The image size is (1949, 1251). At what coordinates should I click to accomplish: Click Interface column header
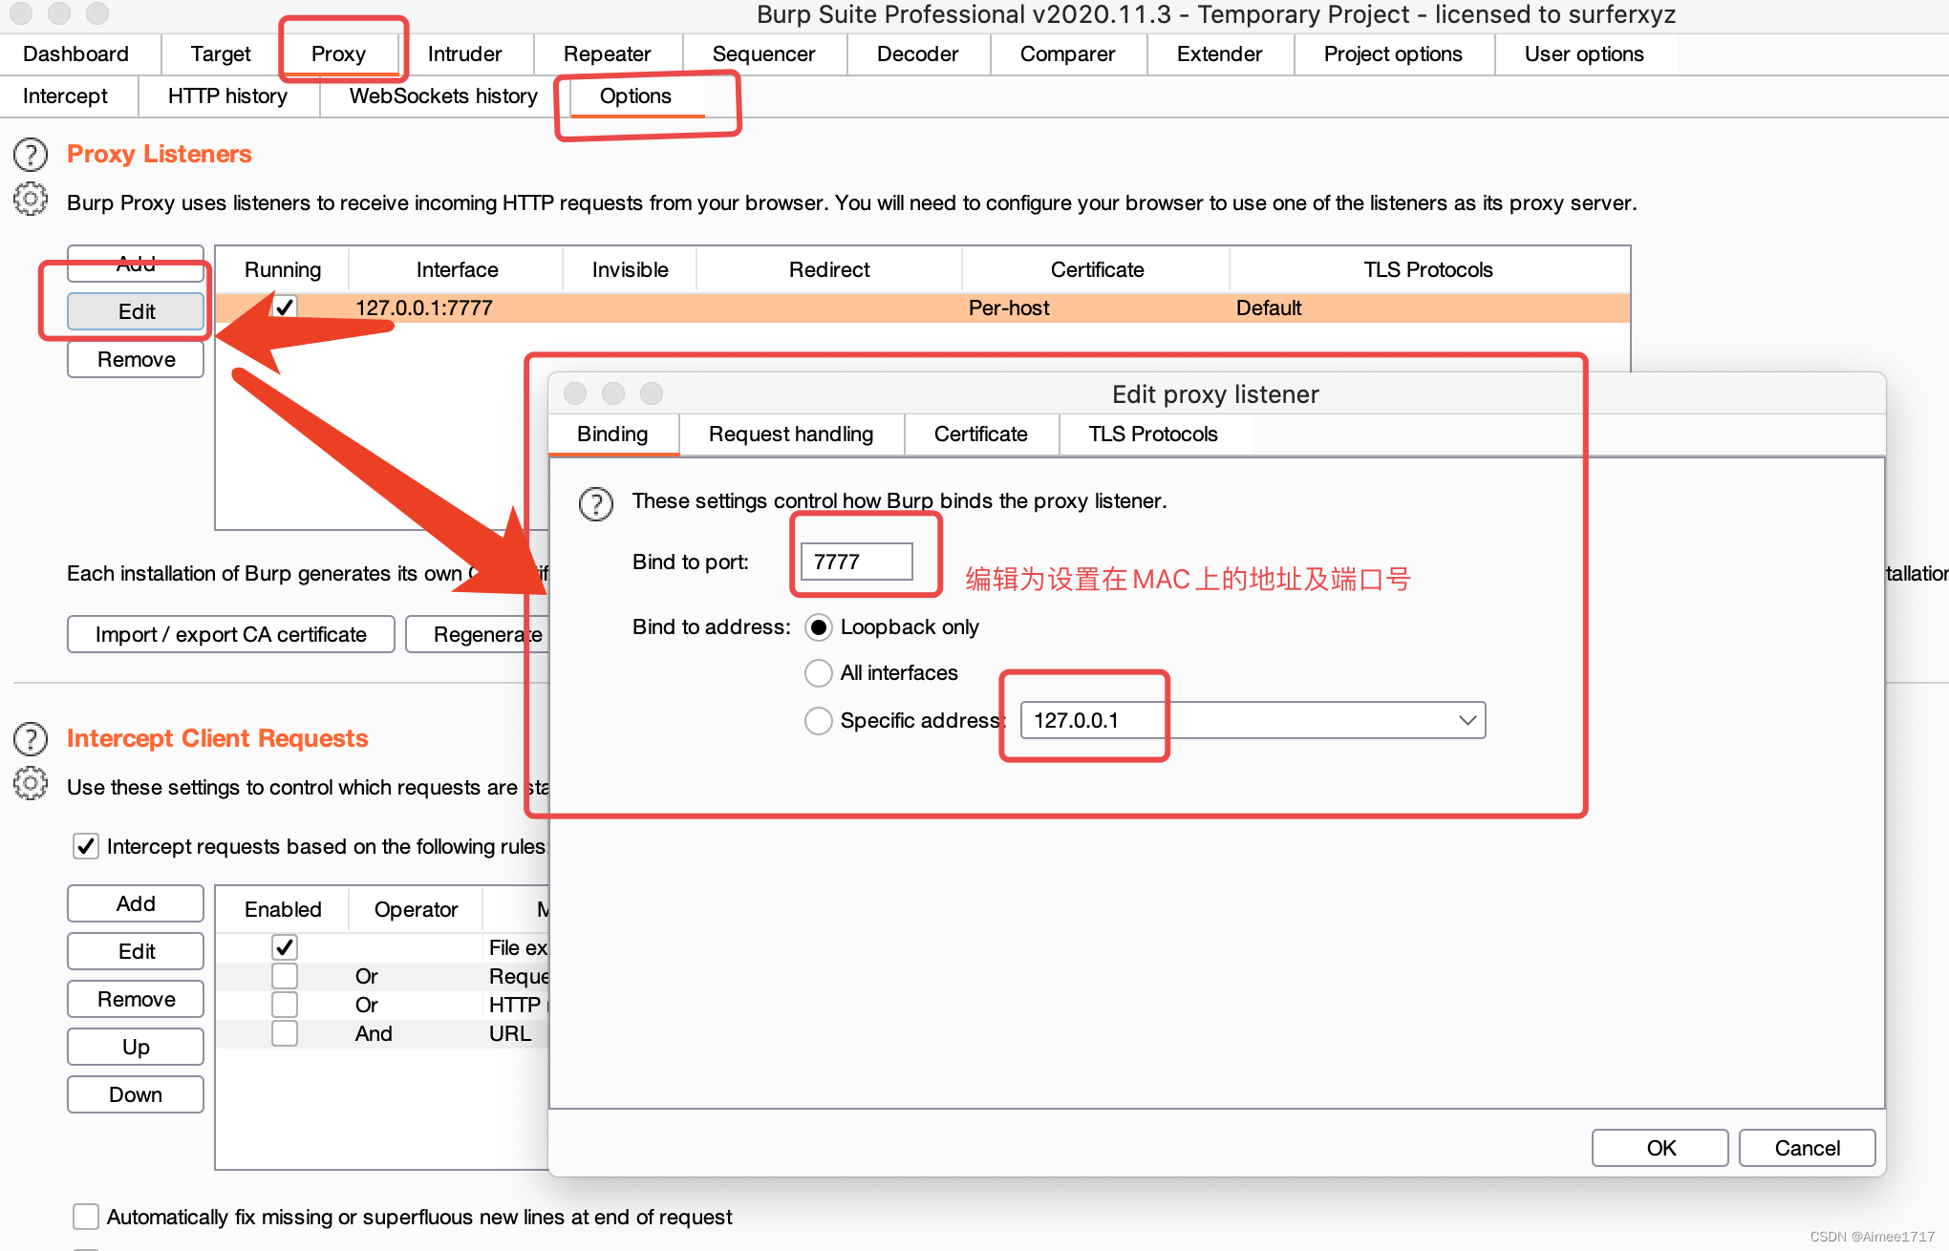tap(457, 270)
